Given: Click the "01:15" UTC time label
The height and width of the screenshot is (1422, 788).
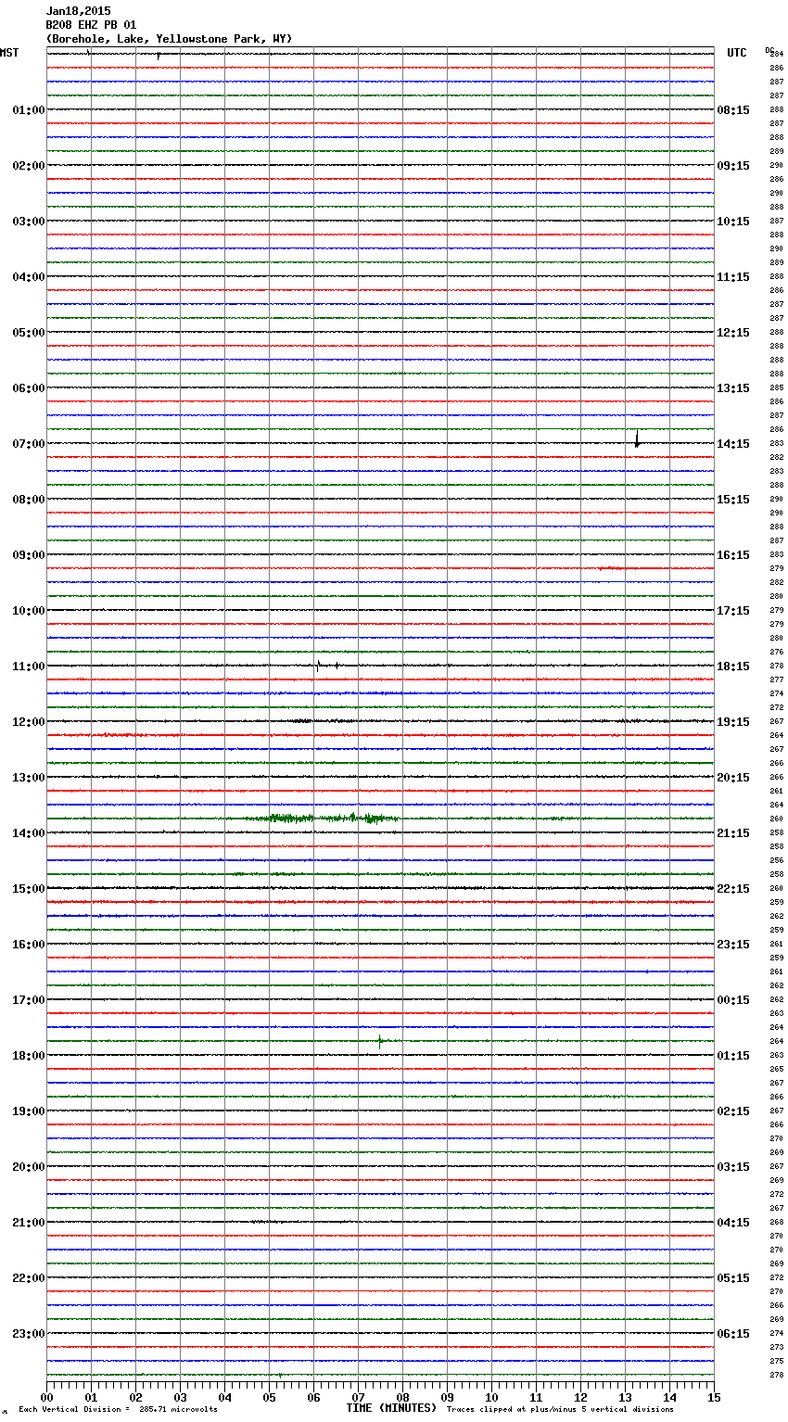Looking at the screenshot, I should [x=733, y=1056].
